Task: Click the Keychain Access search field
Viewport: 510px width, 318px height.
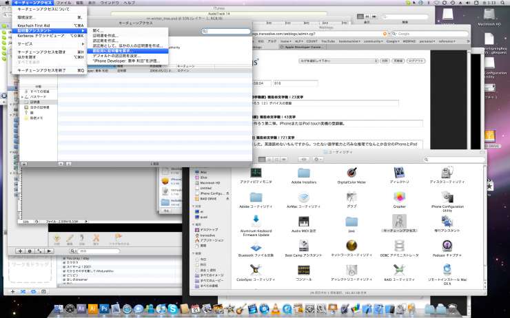Action: [x=226, y=31]
